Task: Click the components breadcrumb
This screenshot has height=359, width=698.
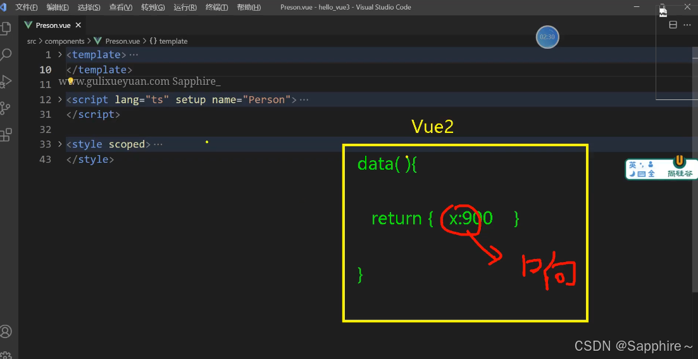Action: pyautogui.click(x=65, y=41)
